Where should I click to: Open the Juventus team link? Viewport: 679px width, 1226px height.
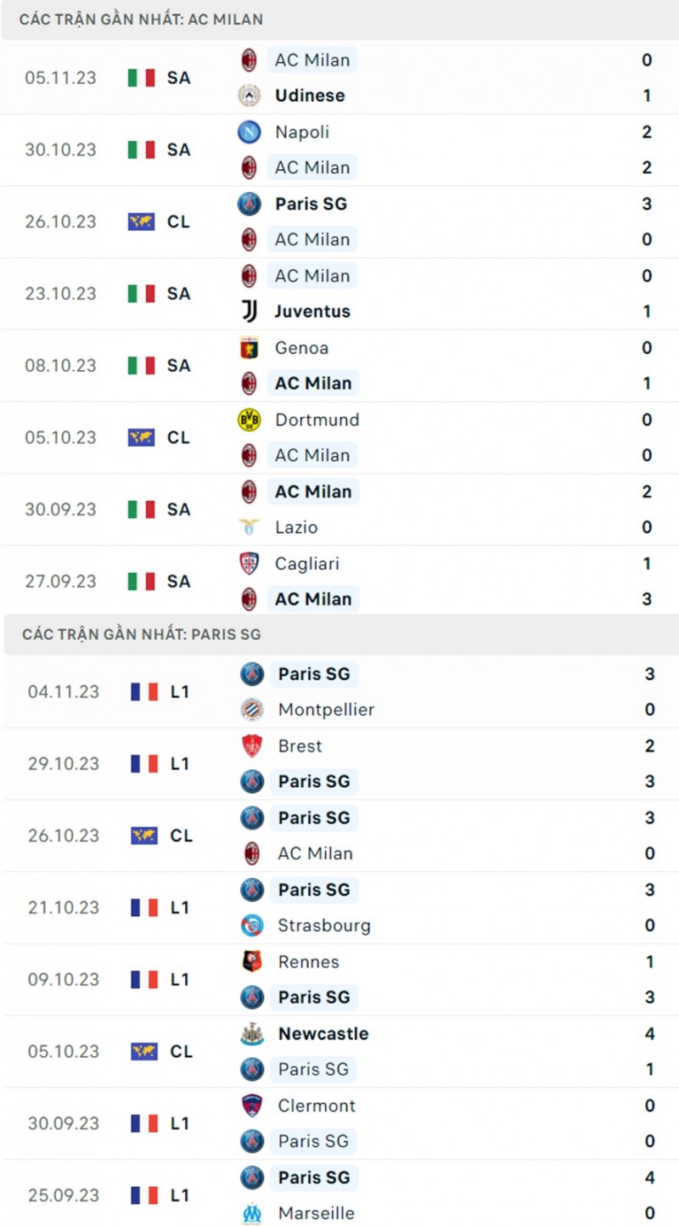(x=312, y=312)
